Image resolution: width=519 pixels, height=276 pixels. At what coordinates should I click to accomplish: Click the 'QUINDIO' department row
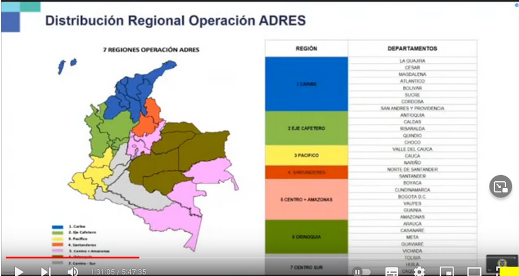tap(412, 135)
